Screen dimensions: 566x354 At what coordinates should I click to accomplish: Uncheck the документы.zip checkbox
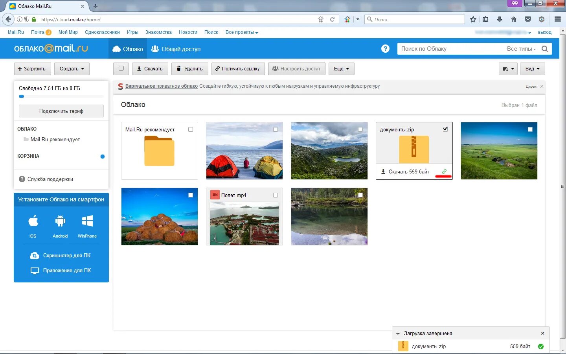coord(445,129)
